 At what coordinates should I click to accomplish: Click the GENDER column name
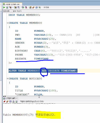20,43
